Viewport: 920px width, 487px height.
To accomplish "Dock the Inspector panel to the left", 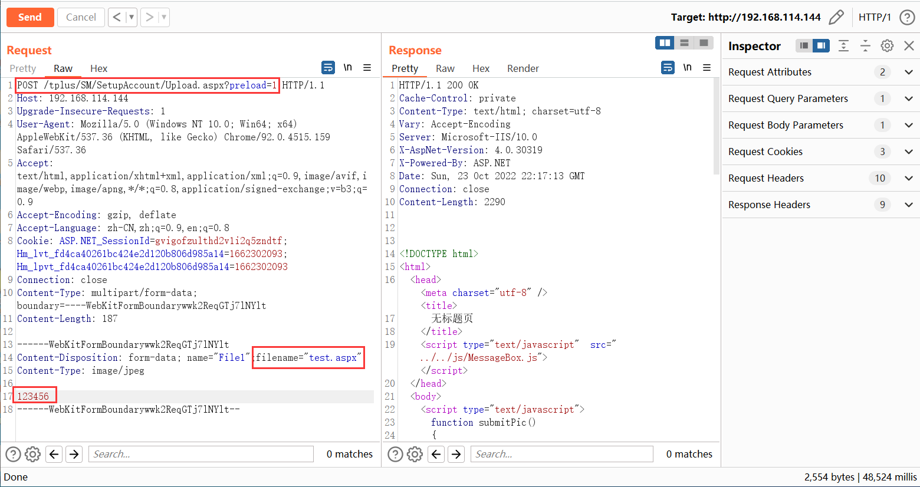I will tap(804, 46).
